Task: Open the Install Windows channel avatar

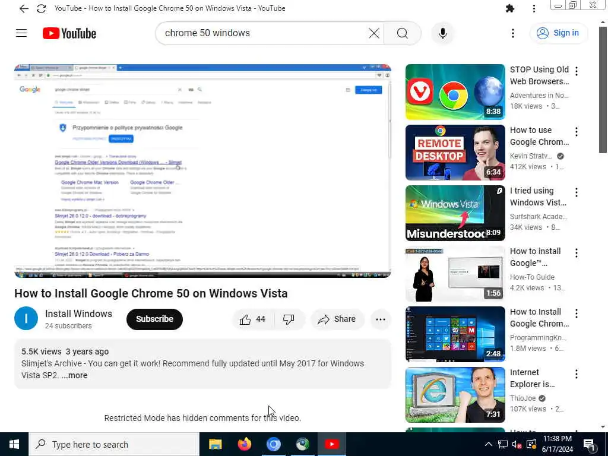Action: click(26, 319)
